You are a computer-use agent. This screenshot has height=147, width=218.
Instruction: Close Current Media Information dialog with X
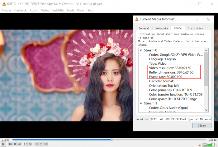coord(208,19)
